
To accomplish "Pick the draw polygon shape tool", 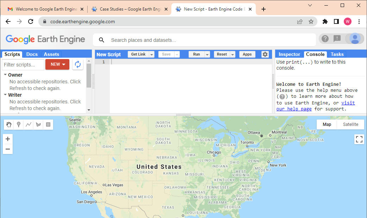I will [x=38, y=124].
